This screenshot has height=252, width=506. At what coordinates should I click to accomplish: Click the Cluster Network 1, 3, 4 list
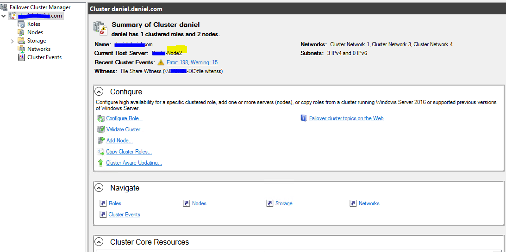(392, 44)
